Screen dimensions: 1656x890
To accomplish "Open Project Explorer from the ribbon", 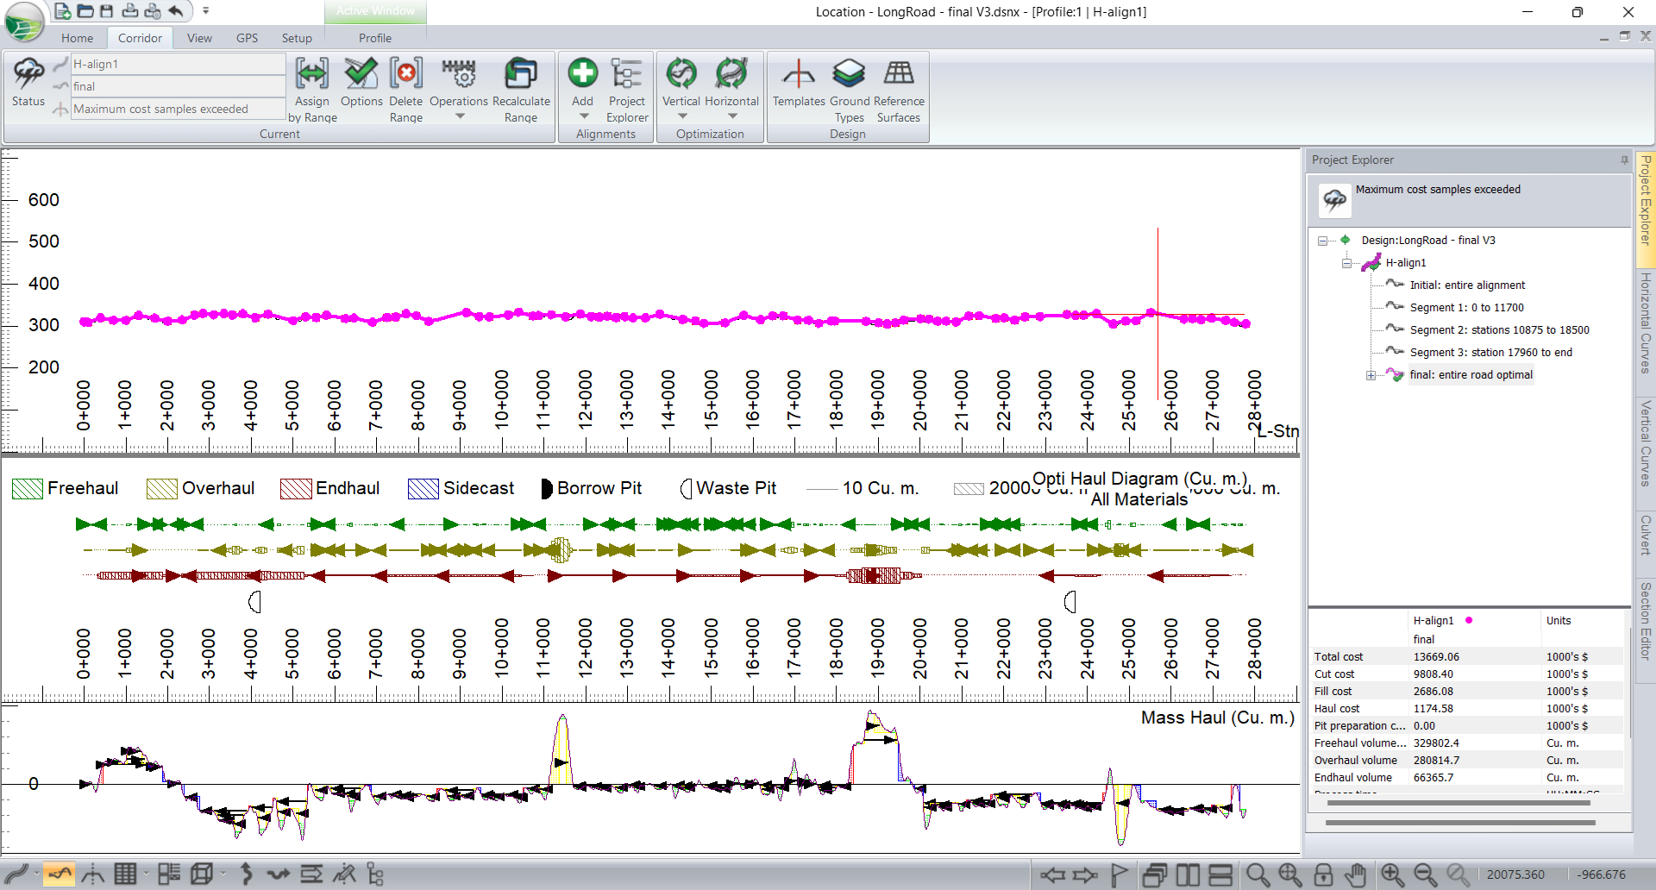I will pos(627,91).
